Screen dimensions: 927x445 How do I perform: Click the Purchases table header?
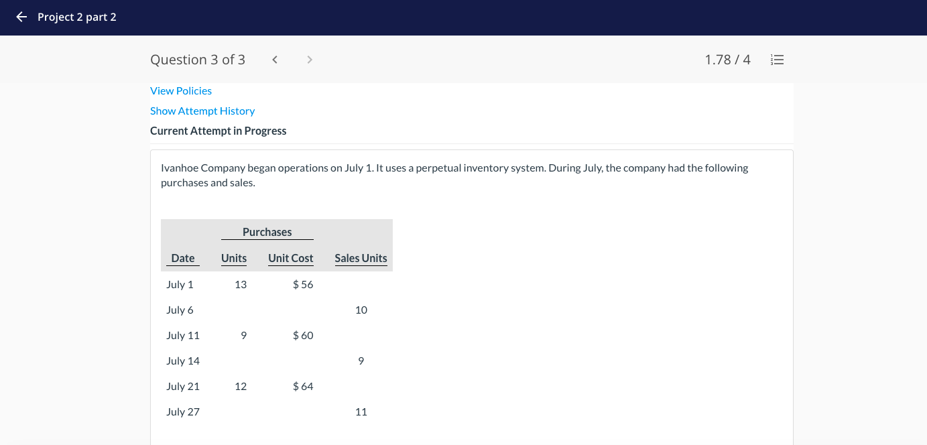[x=267, y=232]
